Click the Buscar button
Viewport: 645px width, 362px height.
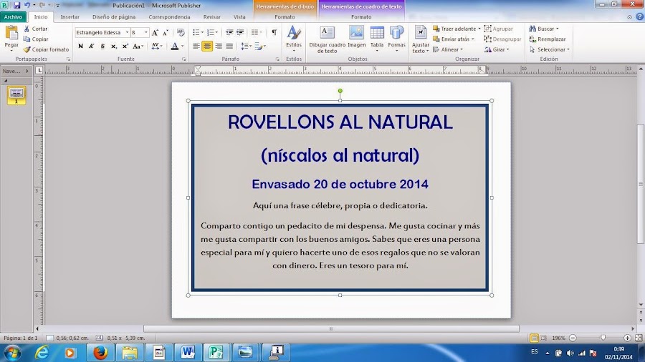point(544,29)
